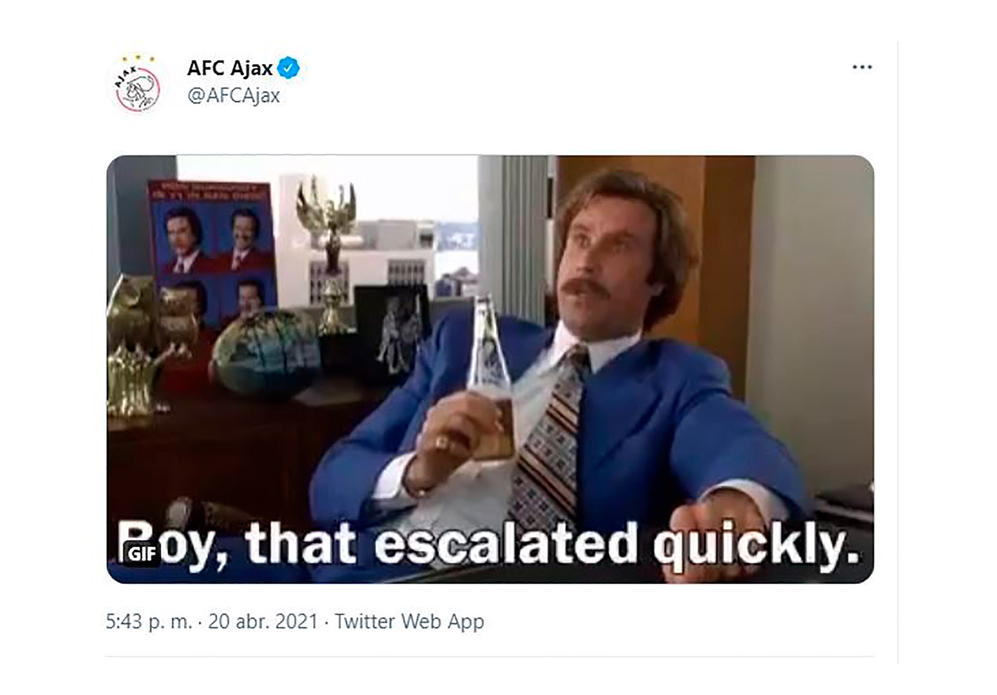
Task: Click the blue verified checkmark badge
Action: [x=288, y=68]
